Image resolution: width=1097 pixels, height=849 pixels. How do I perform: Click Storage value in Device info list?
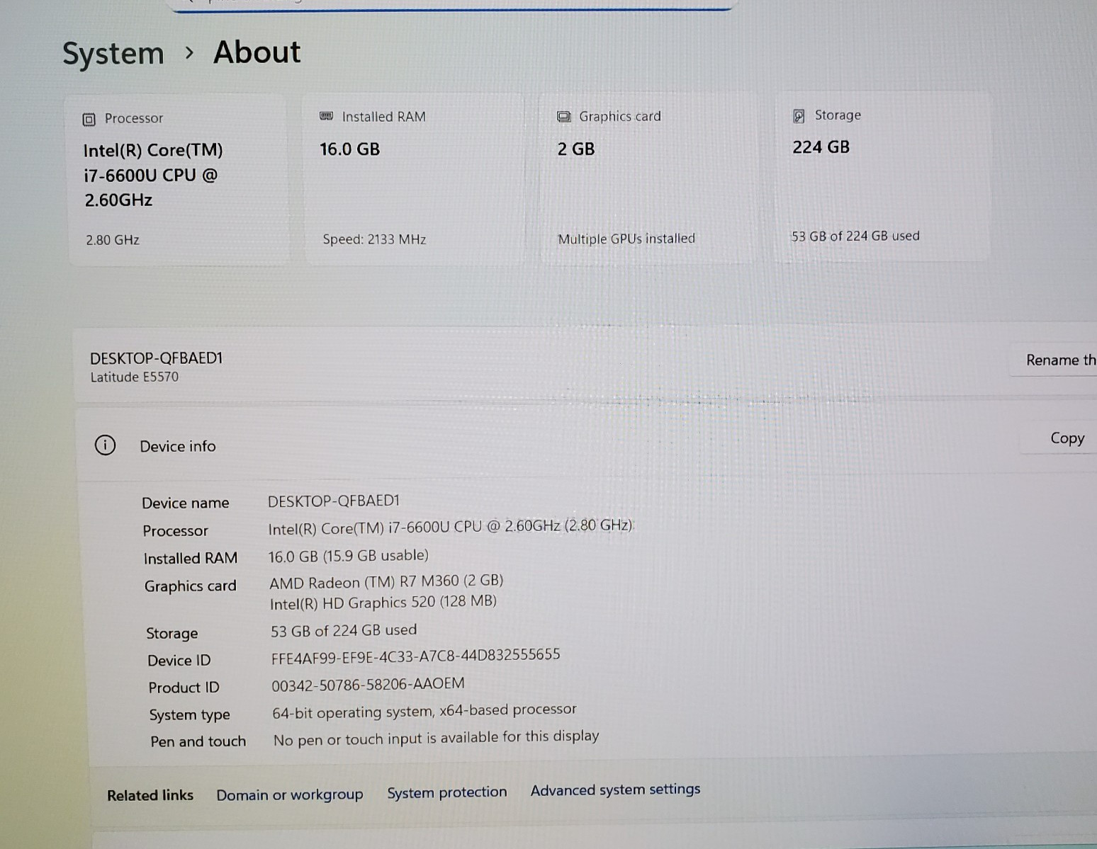point(344,630)
